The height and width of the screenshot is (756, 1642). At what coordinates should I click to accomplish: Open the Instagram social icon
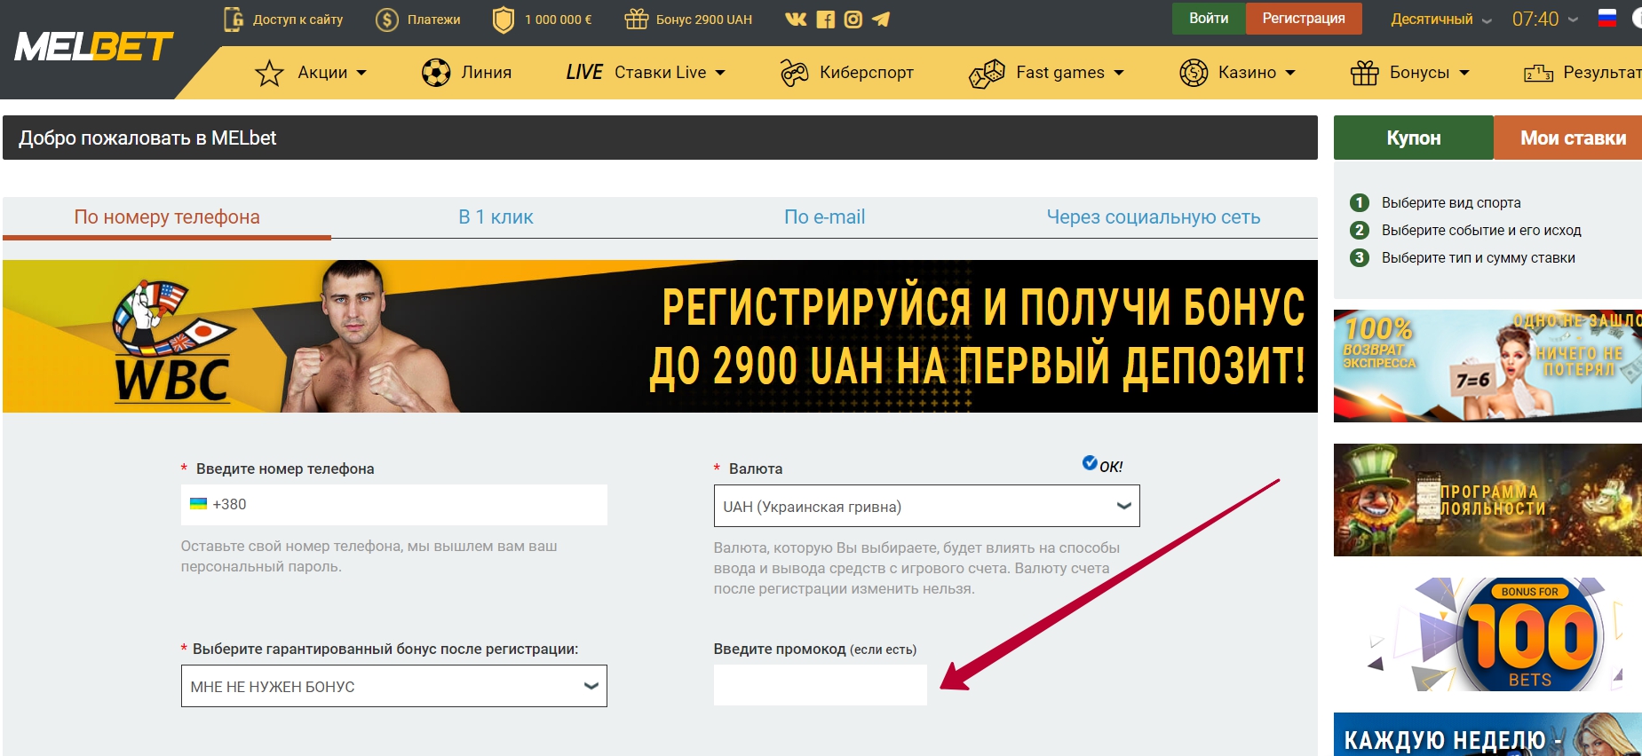pos(853,19)
